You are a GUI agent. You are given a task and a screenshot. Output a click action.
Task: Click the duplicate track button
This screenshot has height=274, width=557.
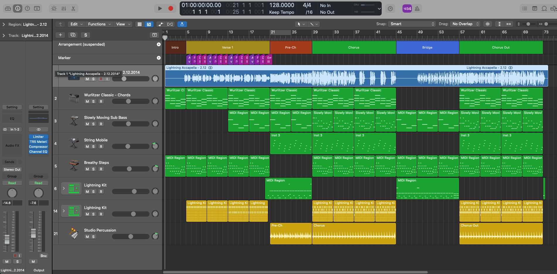click(x=73, y=35)
